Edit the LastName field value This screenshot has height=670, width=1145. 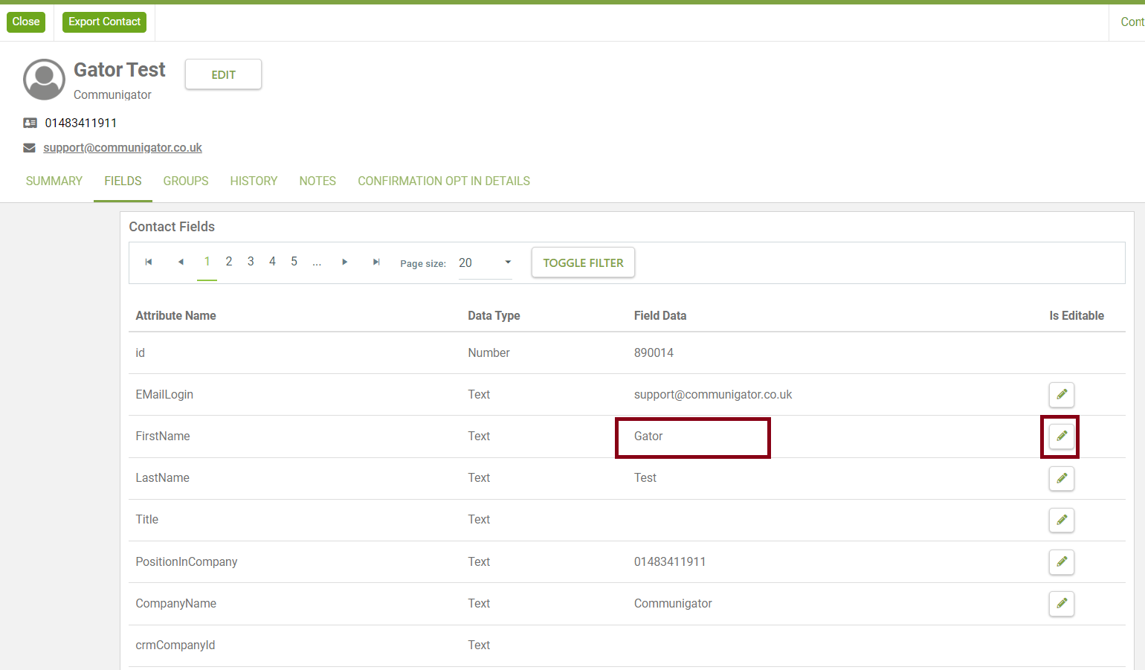[x=1061, y=478]
